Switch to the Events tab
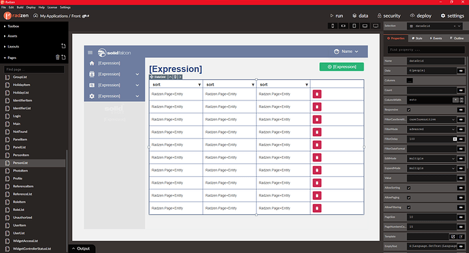 [436, 38]
